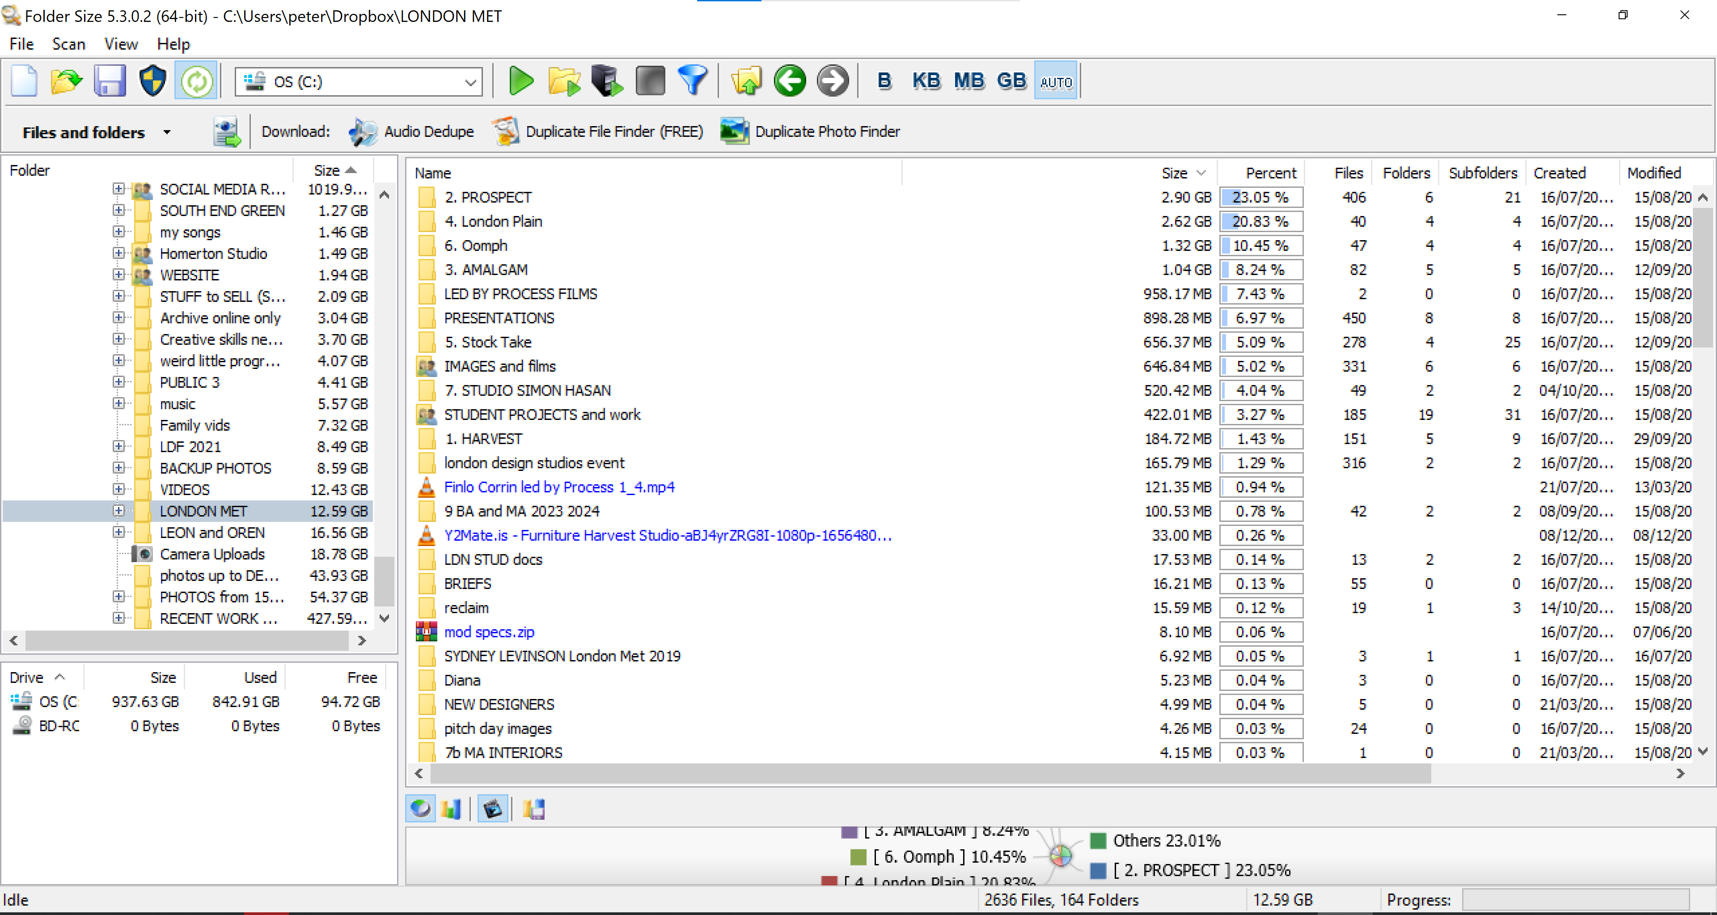Click the blue shield administrator icon
The height and width of the screenshot is (915, 1717).
tap(152, 81)
